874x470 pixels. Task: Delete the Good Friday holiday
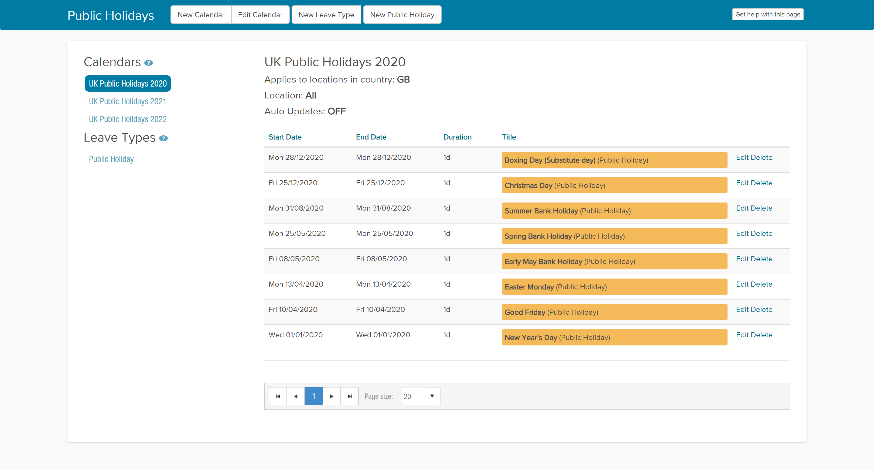pos(761,310)
